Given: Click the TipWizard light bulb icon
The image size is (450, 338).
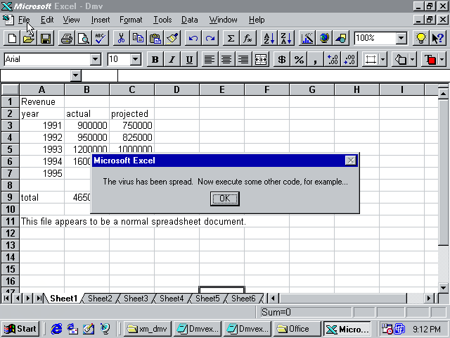Looking at the screenshot, I should 420,38.
